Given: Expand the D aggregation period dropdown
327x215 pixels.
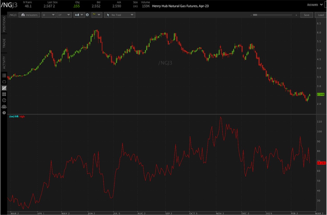Looking at the screenshot, I should click(x=49, y=15).
